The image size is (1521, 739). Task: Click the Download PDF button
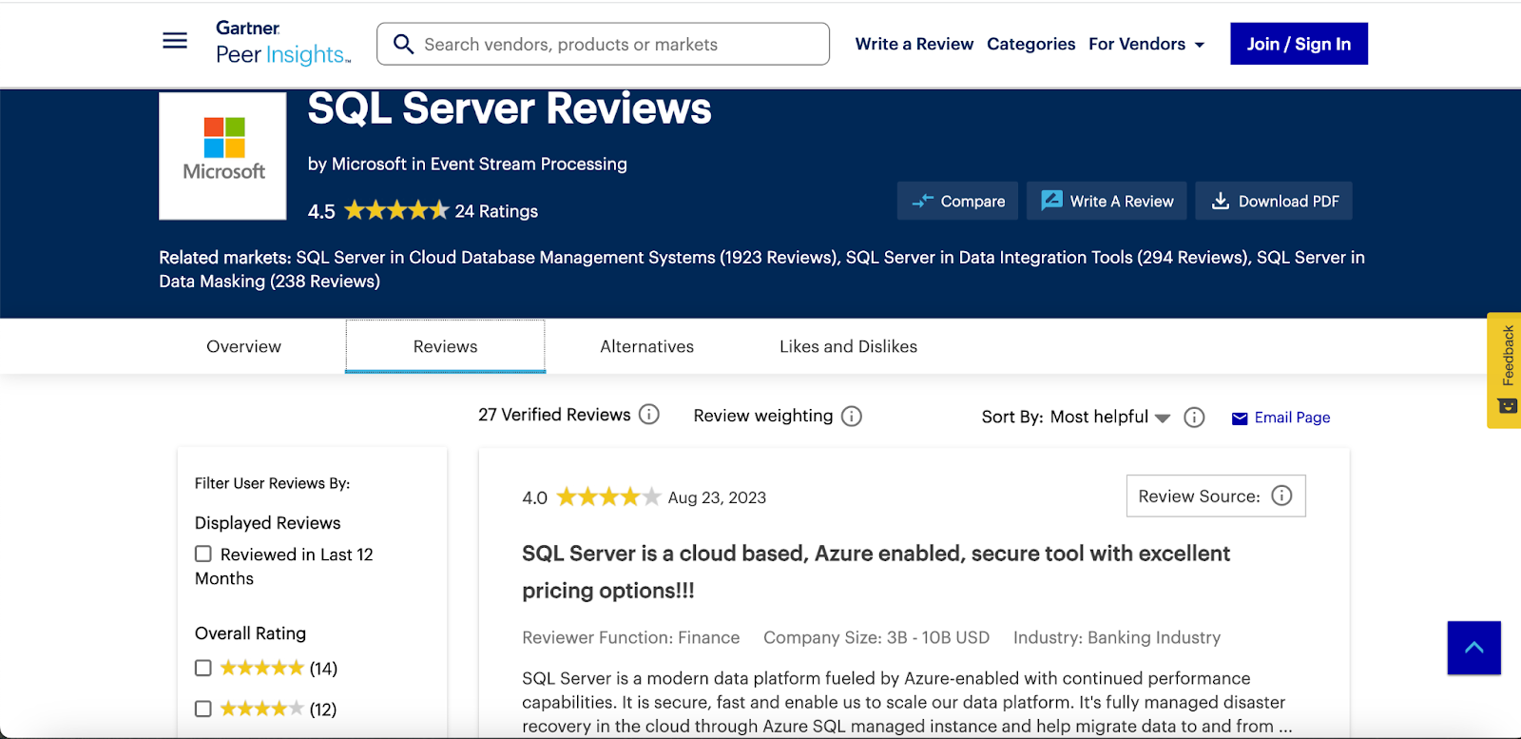1274,201
